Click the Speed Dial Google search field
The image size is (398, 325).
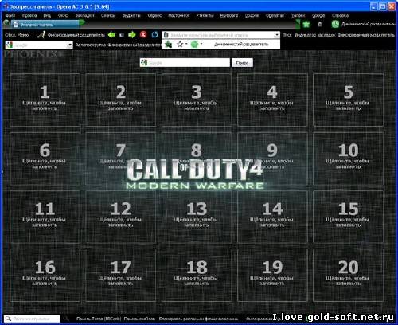point(185,63)
